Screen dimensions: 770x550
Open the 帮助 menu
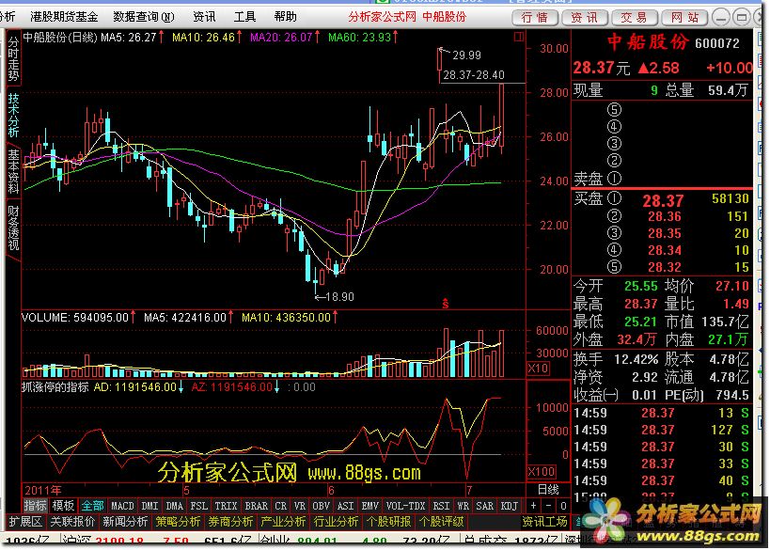click(x=285, y=17)
